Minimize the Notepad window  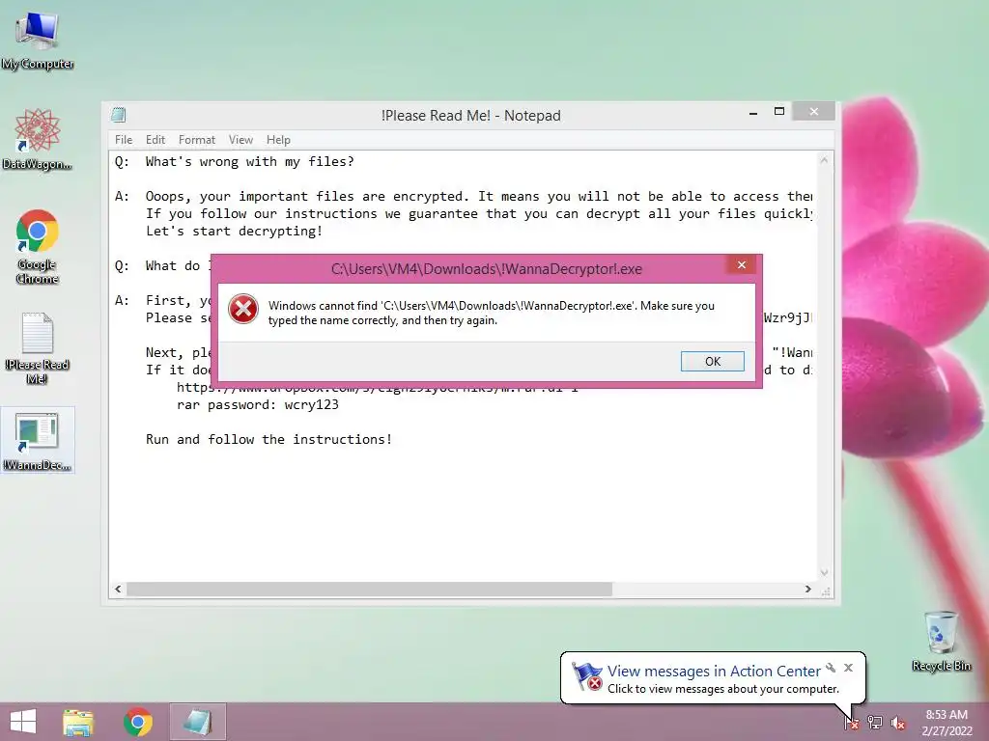[753, 112]
